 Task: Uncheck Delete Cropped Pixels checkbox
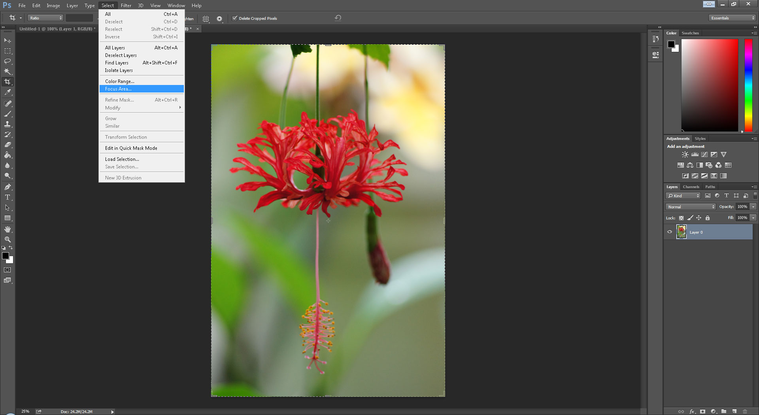click(235, 18)
